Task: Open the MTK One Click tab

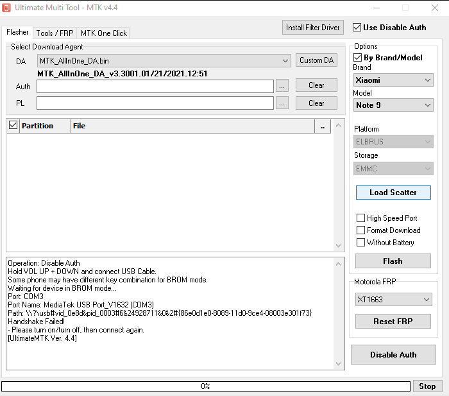Action: coord(103,33)
